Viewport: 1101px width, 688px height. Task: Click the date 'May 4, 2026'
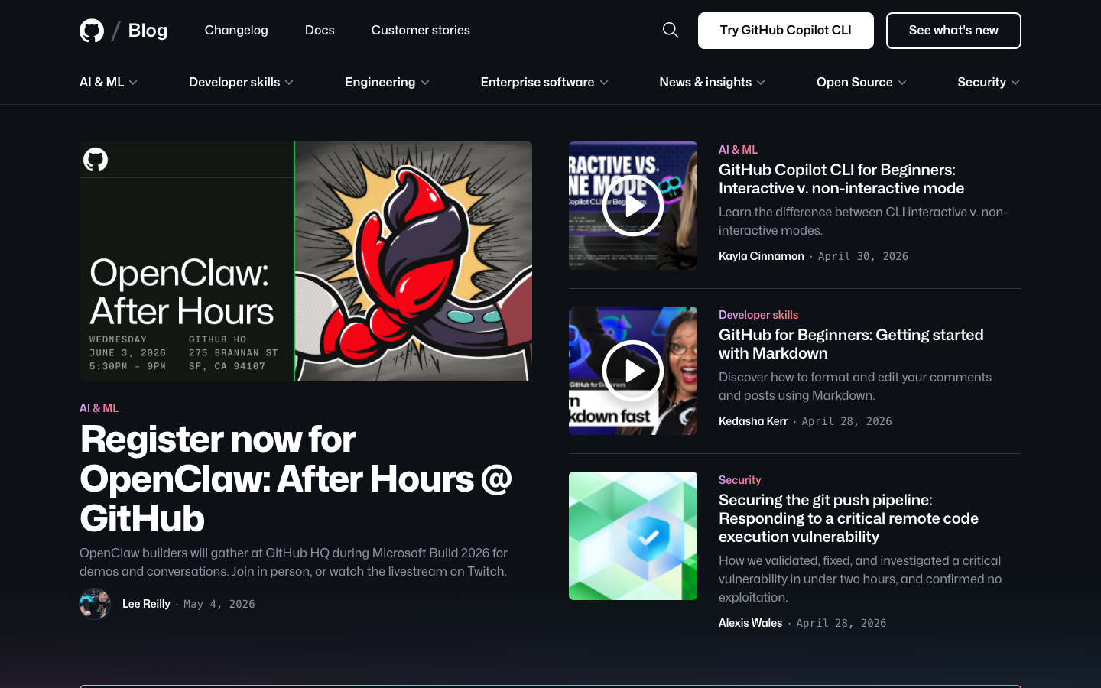(219, 604)
